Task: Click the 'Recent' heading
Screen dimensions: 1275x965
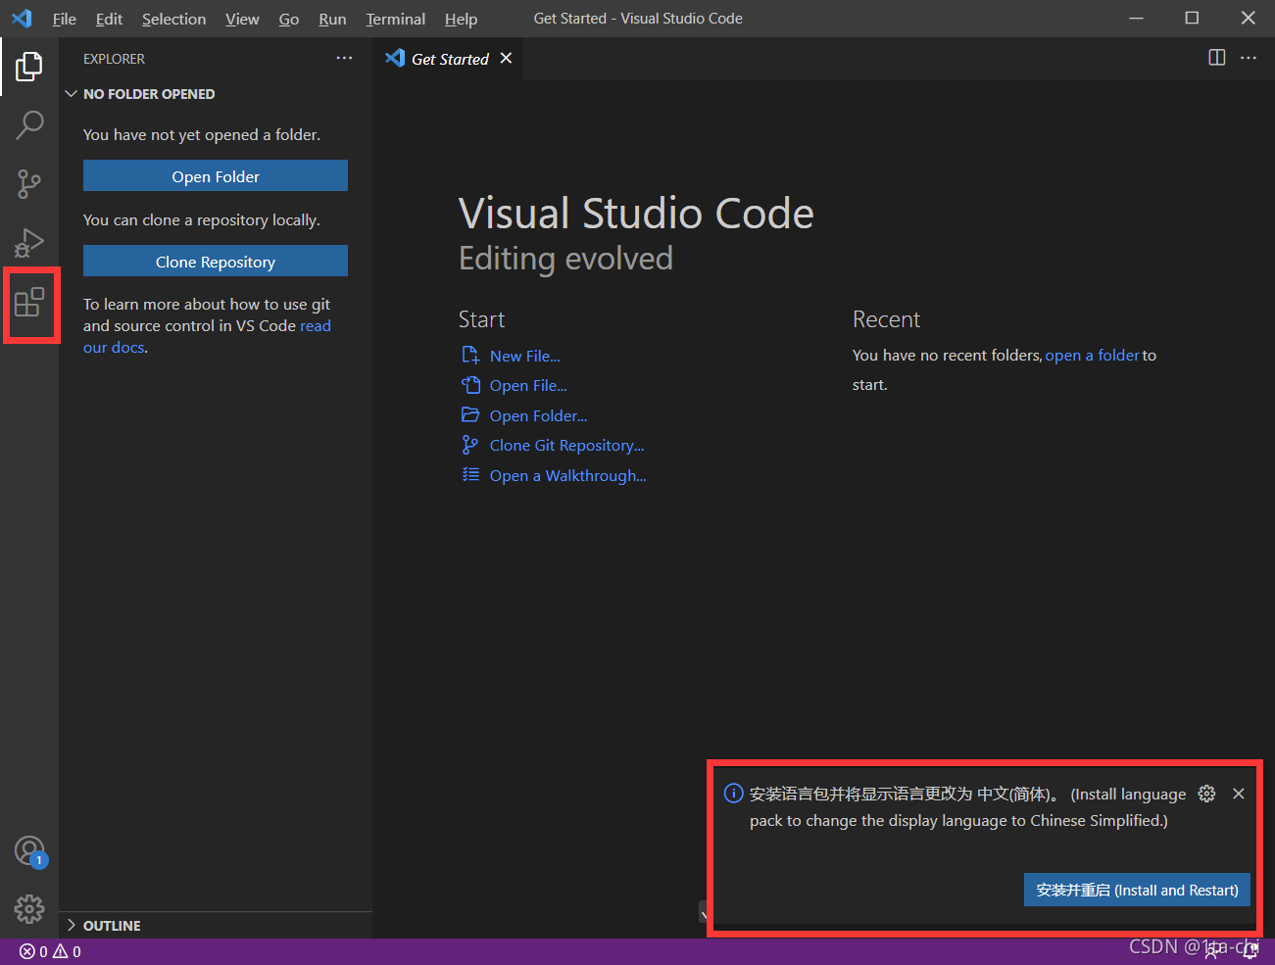Action: coord(886,319)
